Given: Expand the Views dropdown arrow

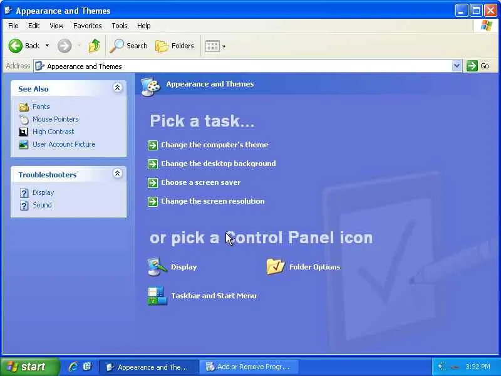Looking at the screenshot, I should click(224, 46).
